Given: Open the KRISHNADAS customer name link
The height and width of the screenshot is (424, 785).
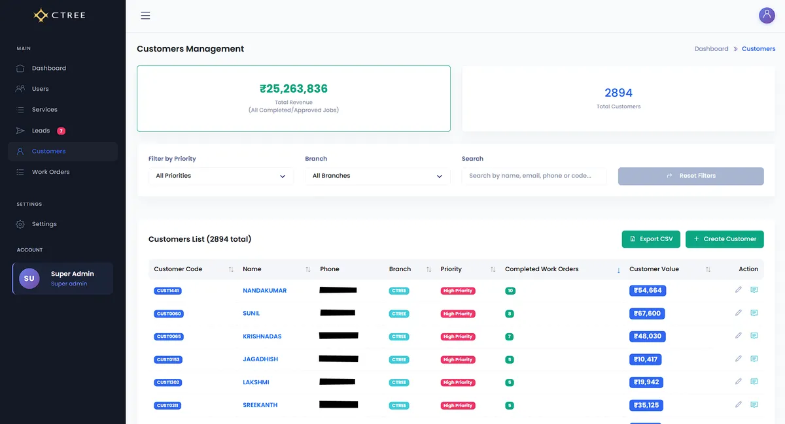Looking at the screenshot, I should click(262, 336).
